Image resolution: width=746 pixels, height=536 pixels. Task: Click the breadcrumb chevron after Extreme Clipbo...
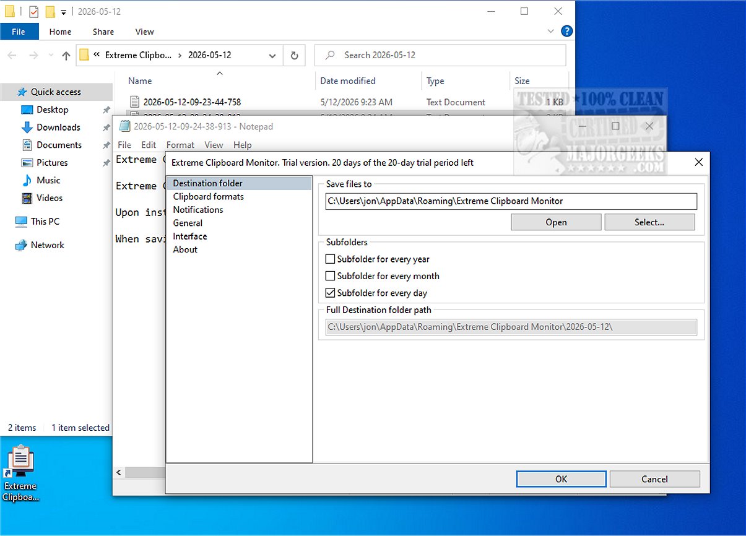(x=180, y=55)
